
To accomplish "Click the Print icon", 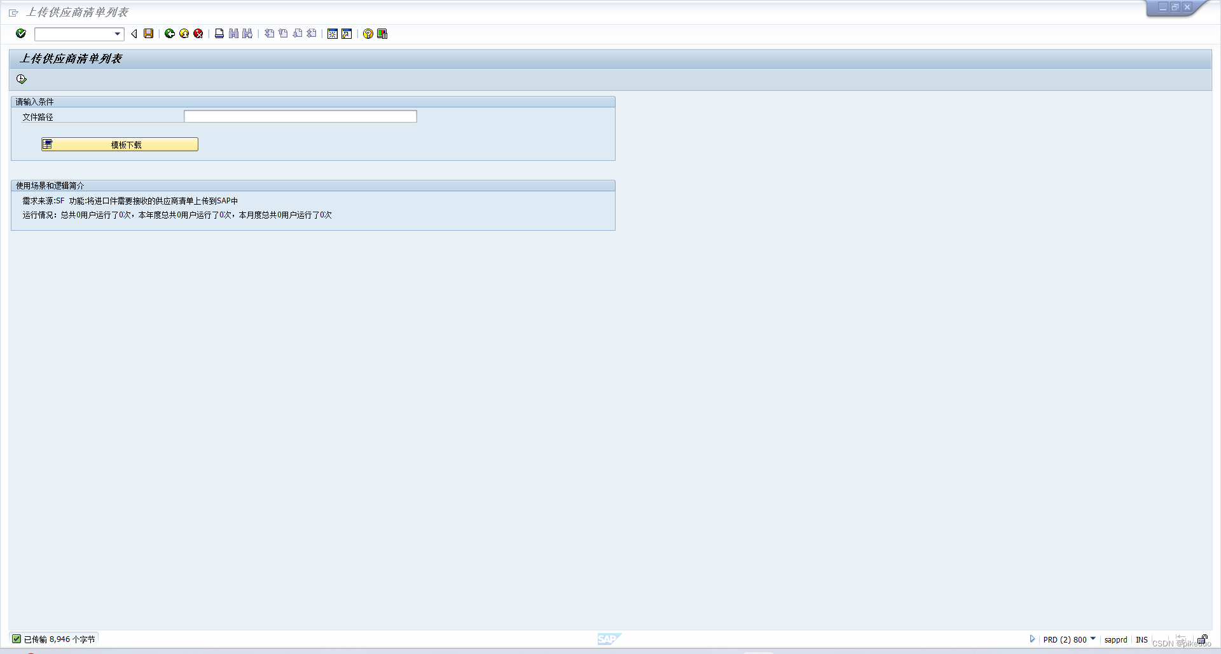I will [219, 34].
